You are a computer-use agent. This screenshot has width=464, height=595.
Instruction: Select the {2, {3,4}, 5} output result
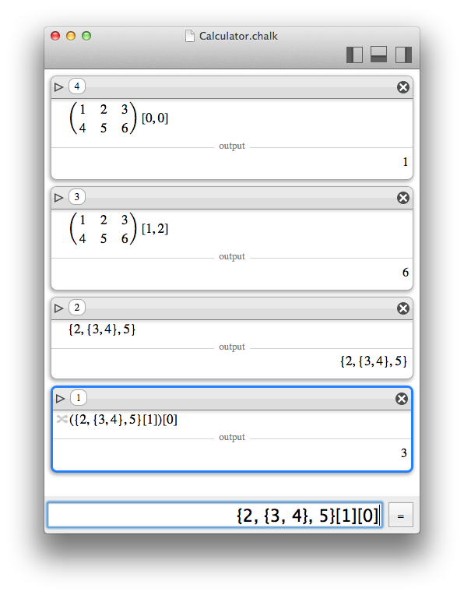click(374, 361)
